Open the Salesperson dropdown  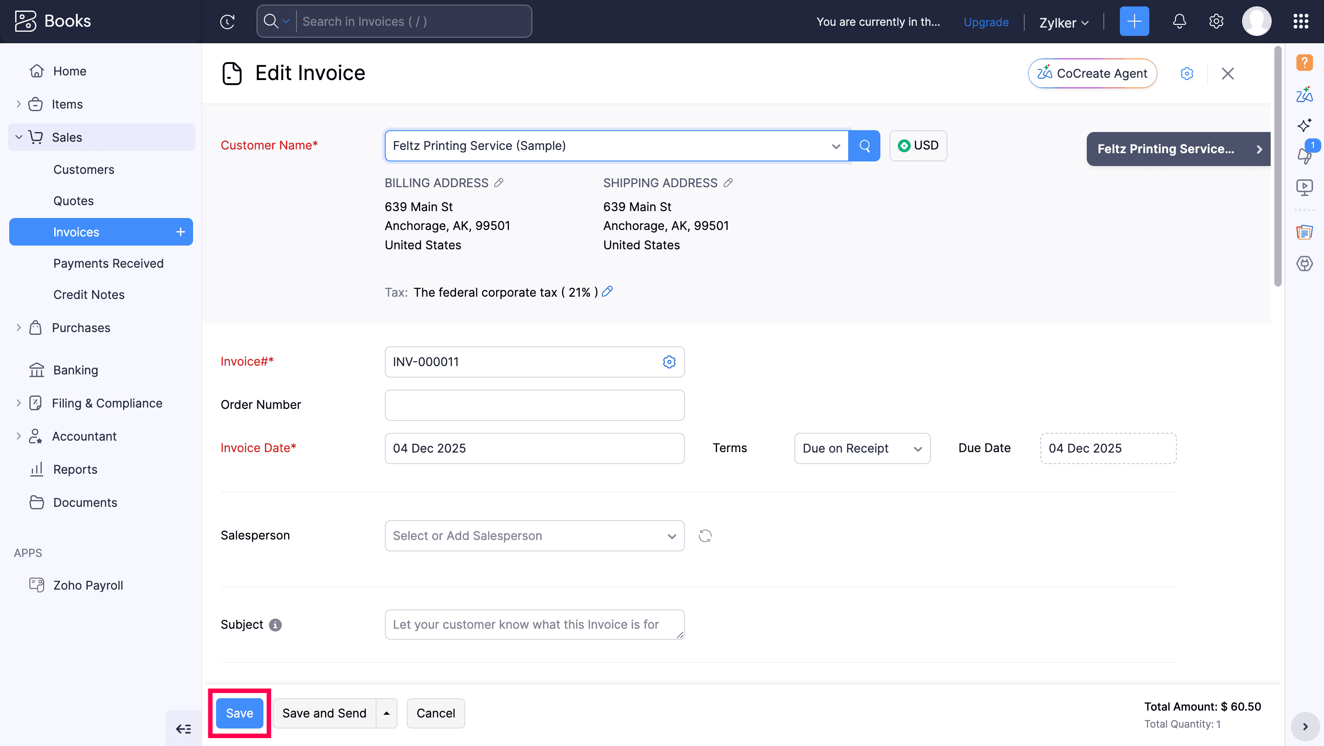coord(534,536)
